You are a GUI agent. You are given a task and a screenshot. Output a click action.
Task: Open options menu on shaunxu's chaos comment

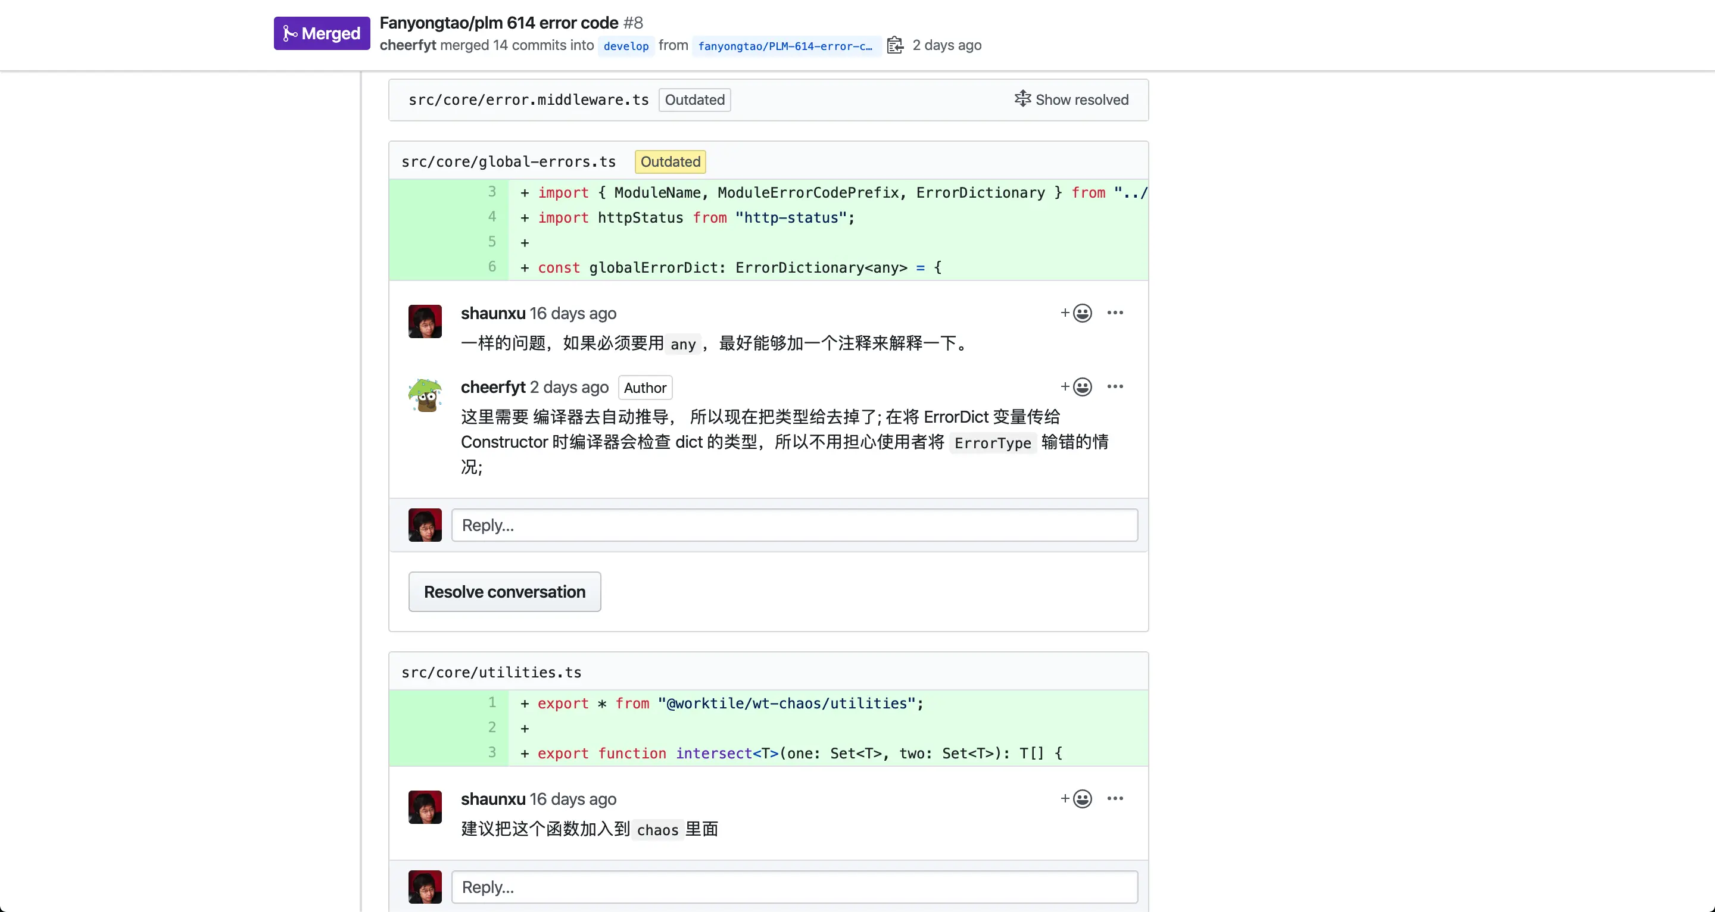click(1115, 799)
